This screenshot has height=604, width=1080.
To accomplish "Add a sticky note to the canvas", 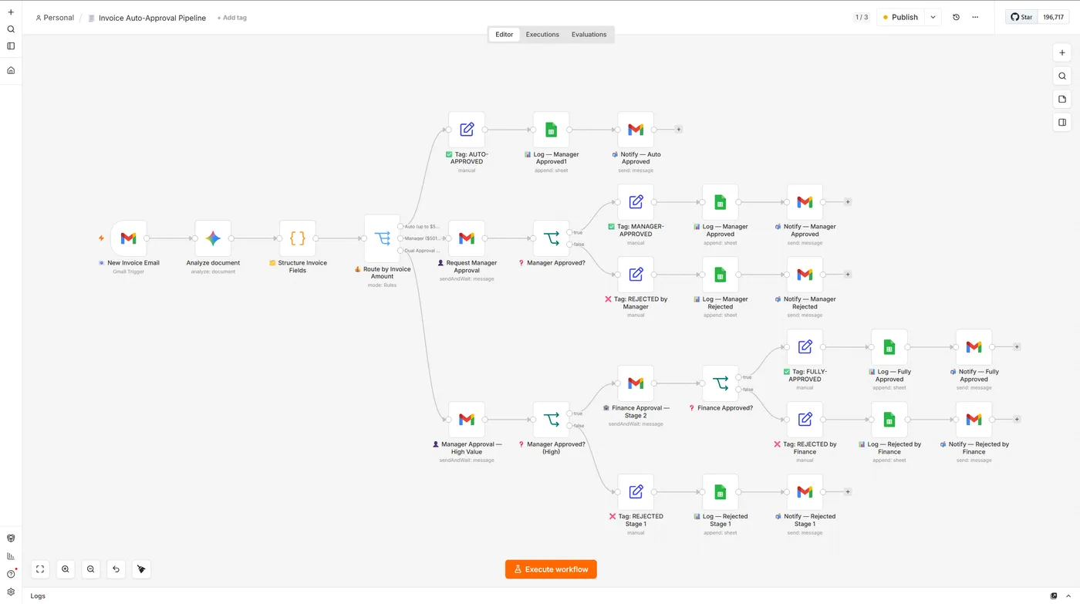I will [1062, 100].
